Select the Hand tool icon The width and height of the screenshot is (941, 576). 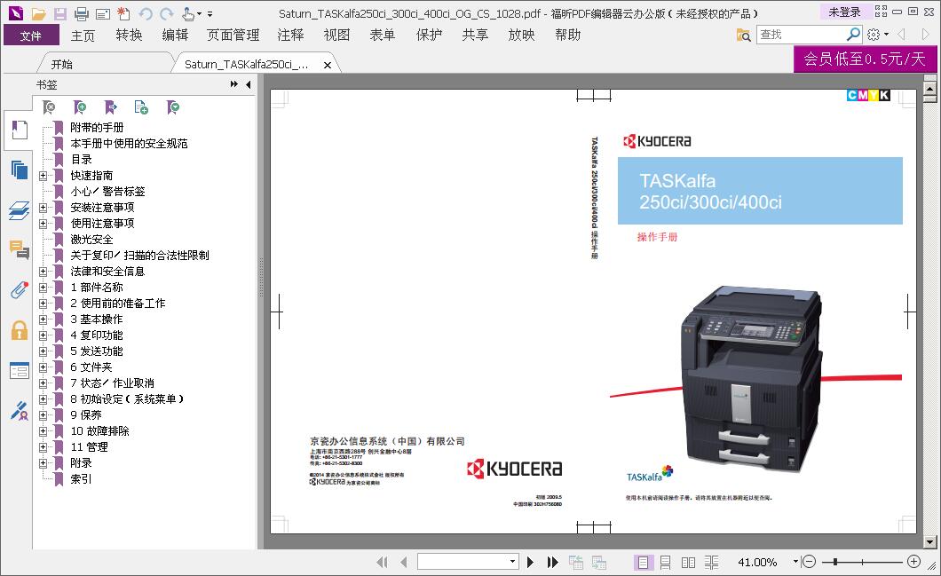coord(188,13)
